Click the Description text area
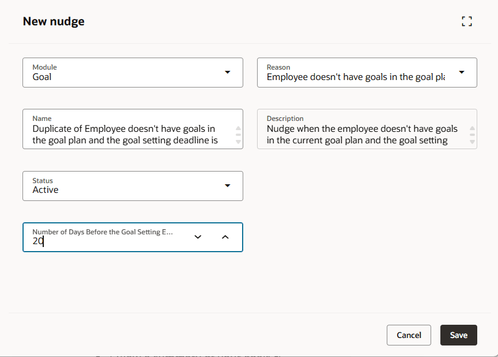Viewport: 498px width, 357px height. click(362, 135)
